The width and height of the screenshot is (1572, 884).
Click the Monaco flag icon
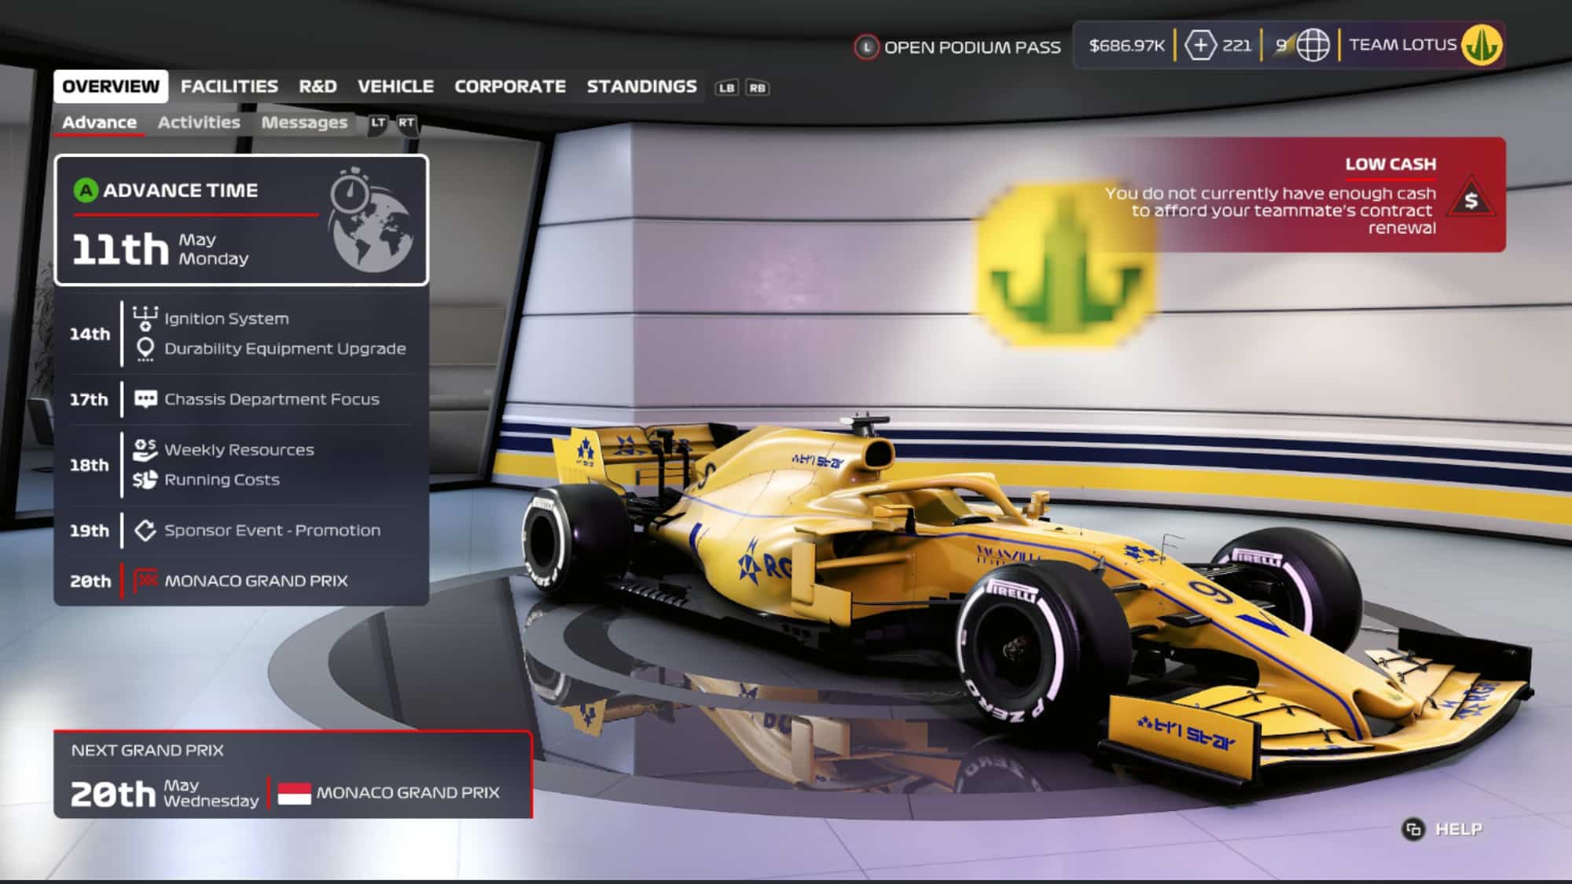(295, 794)
